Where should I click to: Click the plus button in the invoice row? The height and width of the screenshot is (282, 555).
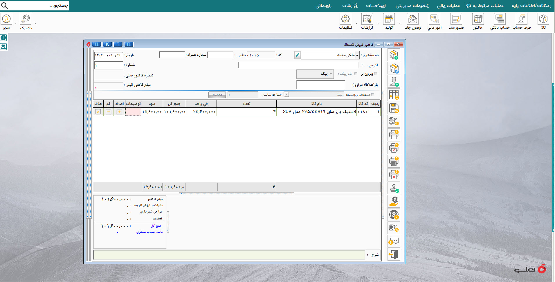coord(119,112)
